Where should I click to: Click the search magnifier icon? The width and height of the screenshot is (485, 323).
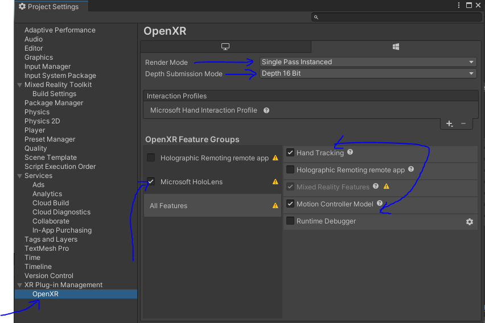(x=316, y=17)
